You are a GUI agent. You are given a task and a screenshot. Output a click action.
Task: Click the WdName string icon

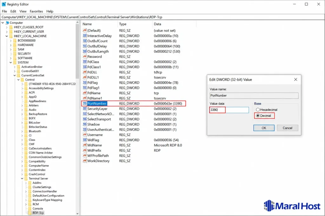click(x=84, y=145)
